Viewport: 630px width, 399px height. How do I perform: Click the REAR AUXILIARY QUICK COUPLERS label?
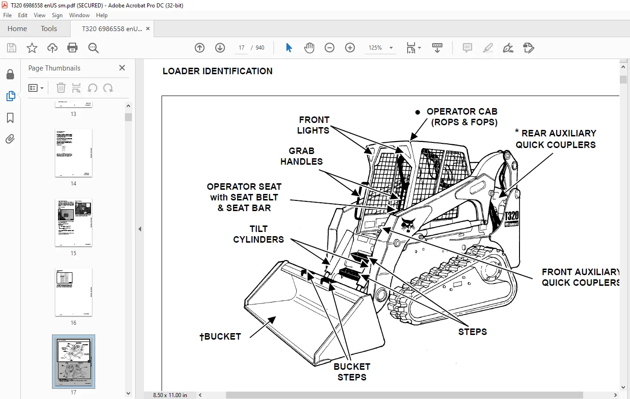point(556,139)
